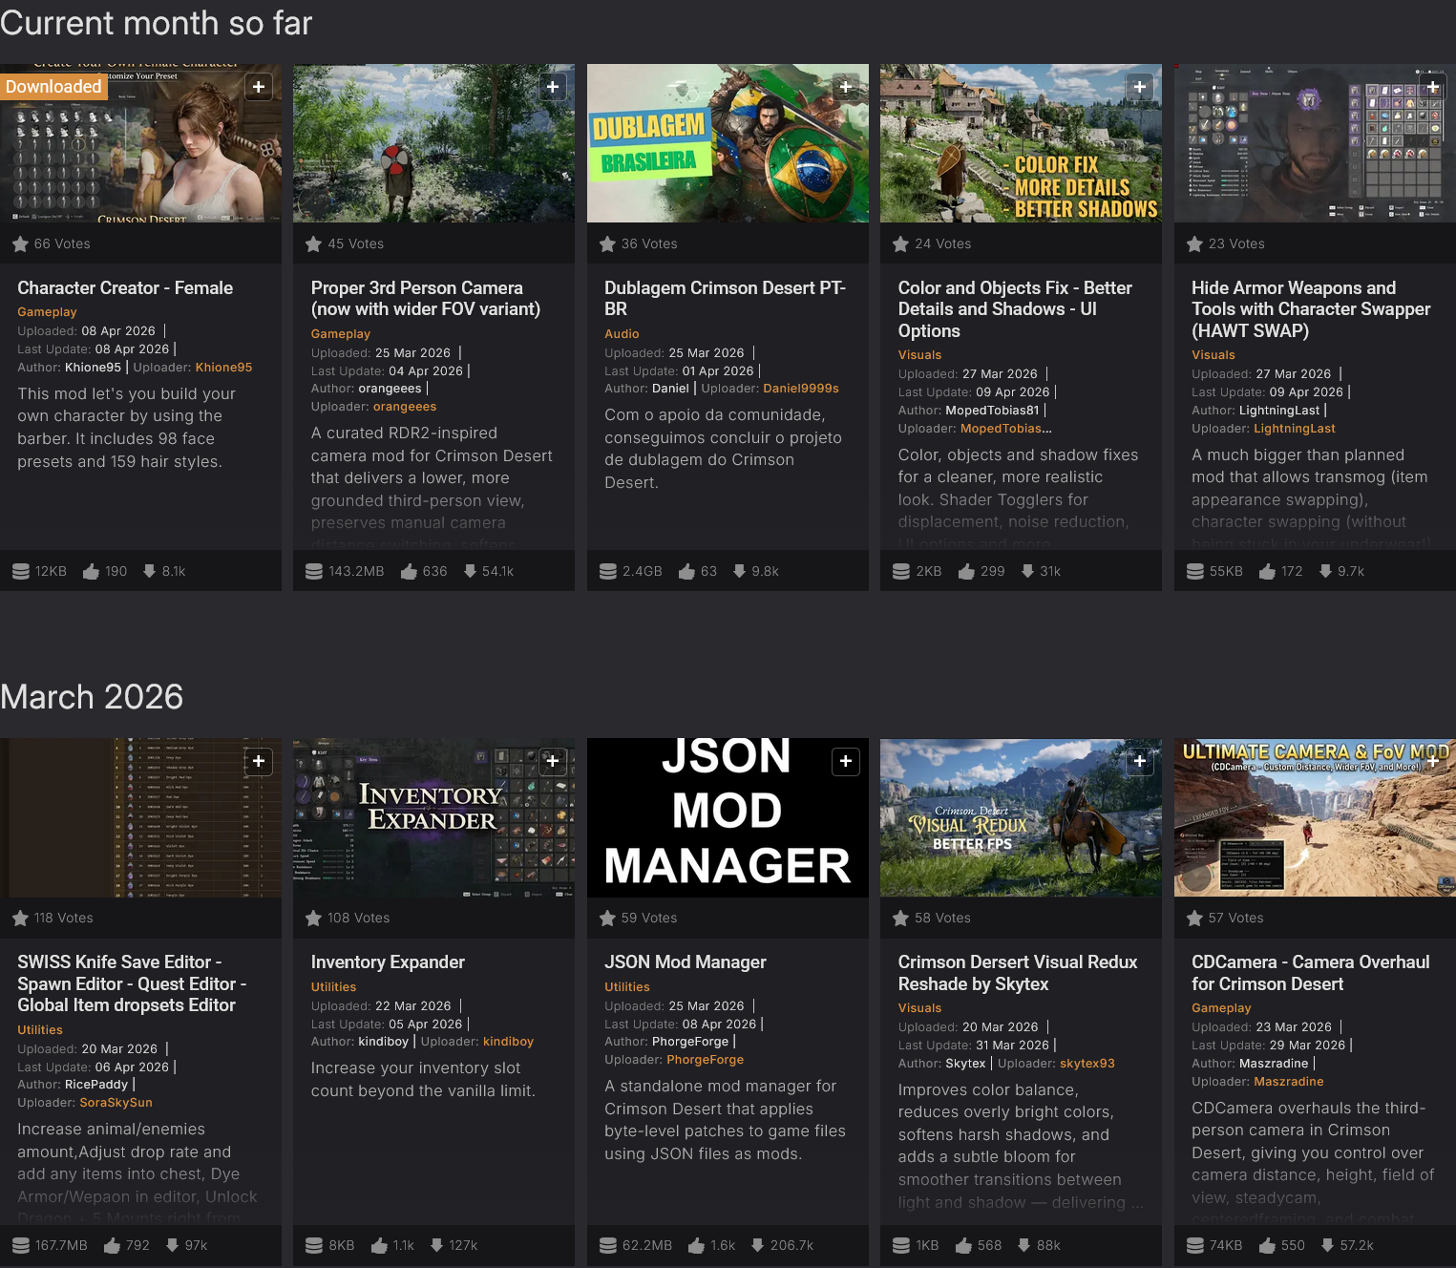The width and height of the screenshot is (1456, 1268).
Task: Open Inventory Expander thumbnail image
Action: [x=433, y=817]
